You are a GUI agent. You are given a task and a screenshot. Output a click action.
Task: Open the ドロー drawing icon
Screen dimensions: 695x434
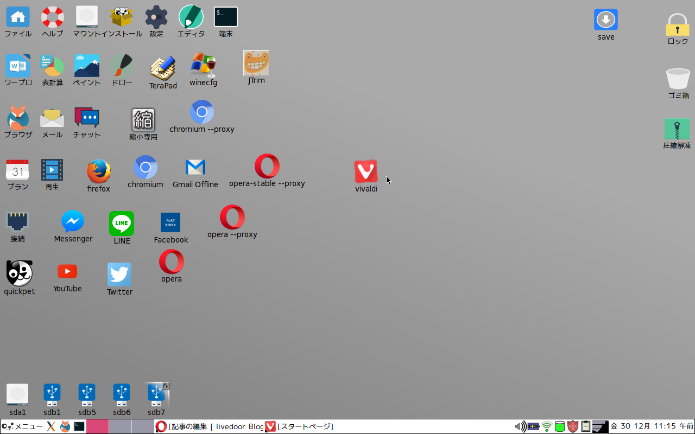pyautogui.click(x=122, y=66)
